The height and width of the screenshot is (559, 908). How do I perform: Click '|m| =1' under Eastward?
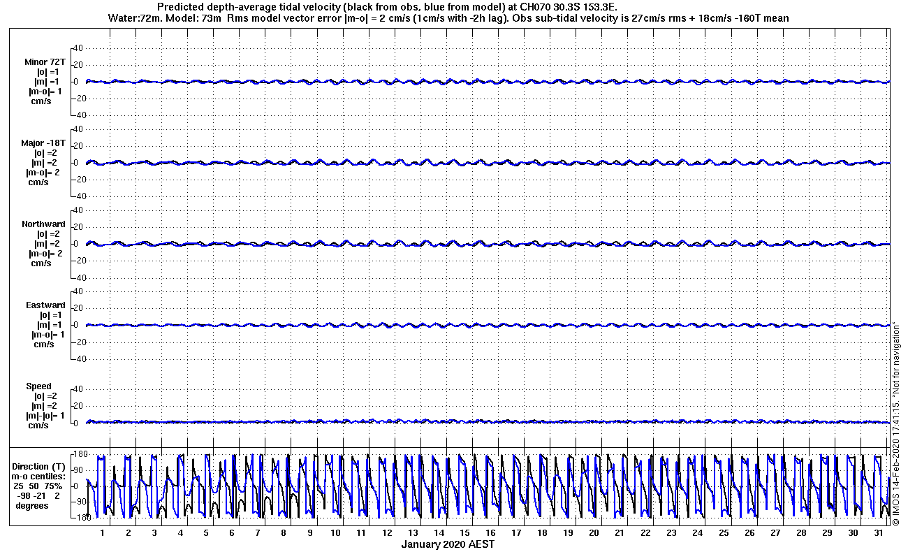pyautogui.click(x=50, y=325)
